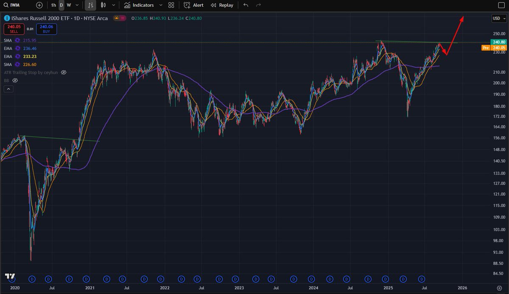Click the plus icon to compare symbols

(39, 5)
